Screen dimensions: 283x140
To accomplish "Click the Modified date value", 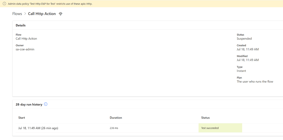I will (247, 60).
